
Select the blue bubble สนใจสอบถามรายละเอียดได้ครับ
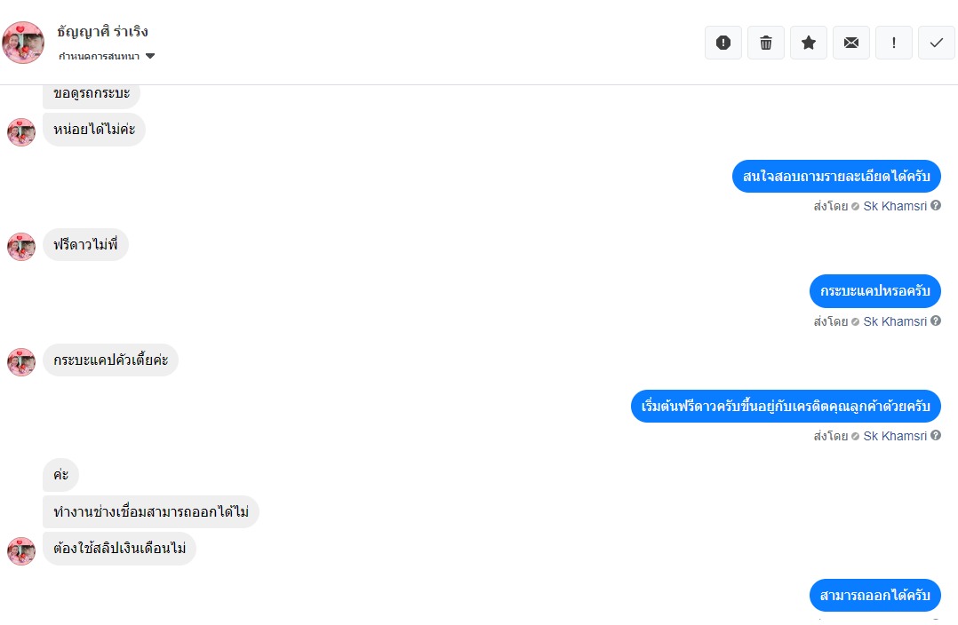836,177
